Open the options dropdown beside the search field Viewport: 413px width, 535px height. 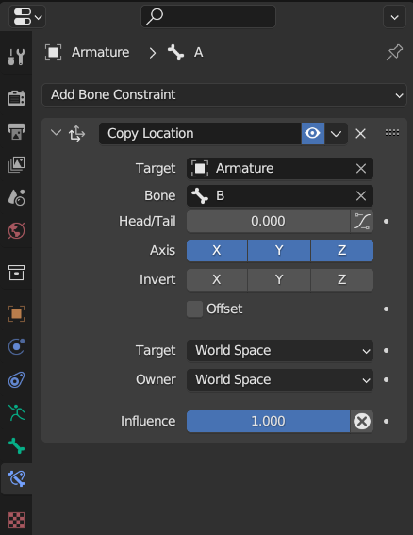[x=394, y=16]
